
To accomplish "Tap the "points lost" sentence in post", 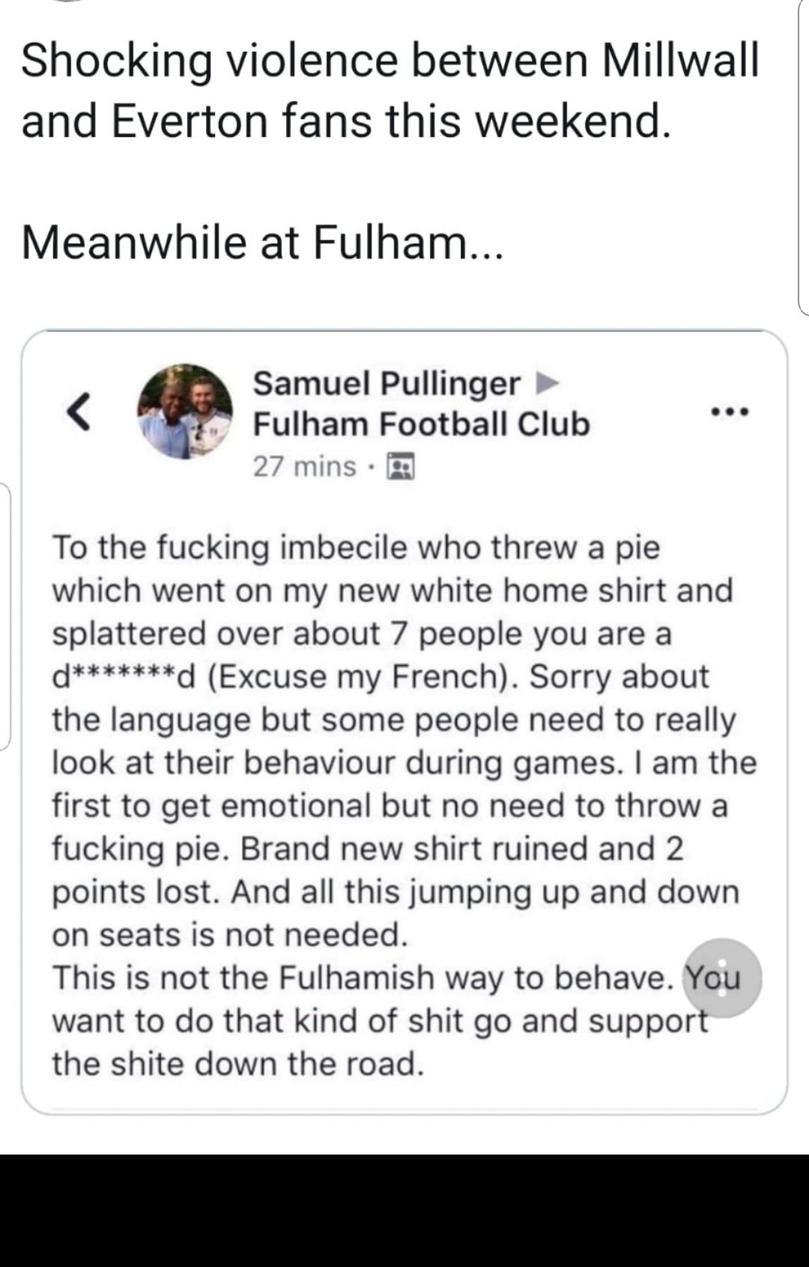I will coord(135,892).
